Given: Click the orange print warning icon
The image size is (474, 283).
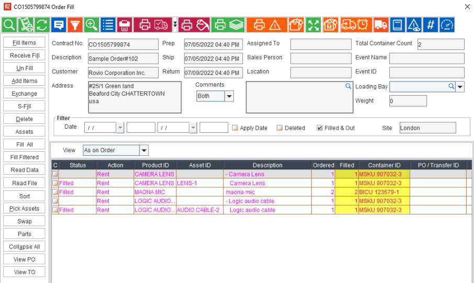Looking at the screenshot, I should [x=267, y=25].
